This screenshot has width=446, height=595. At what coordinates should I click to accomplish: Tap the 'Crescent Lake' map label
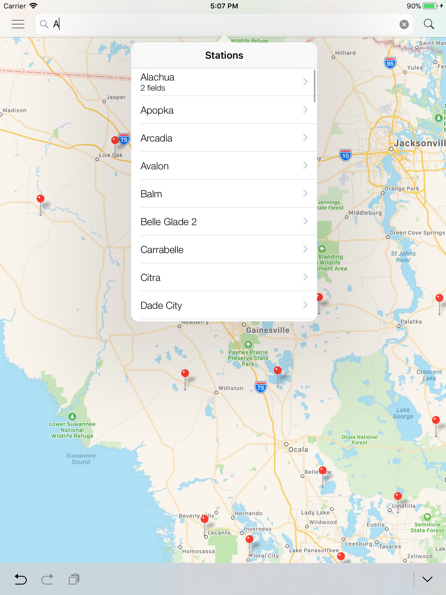pyautogui.click(x=429, y=375)
